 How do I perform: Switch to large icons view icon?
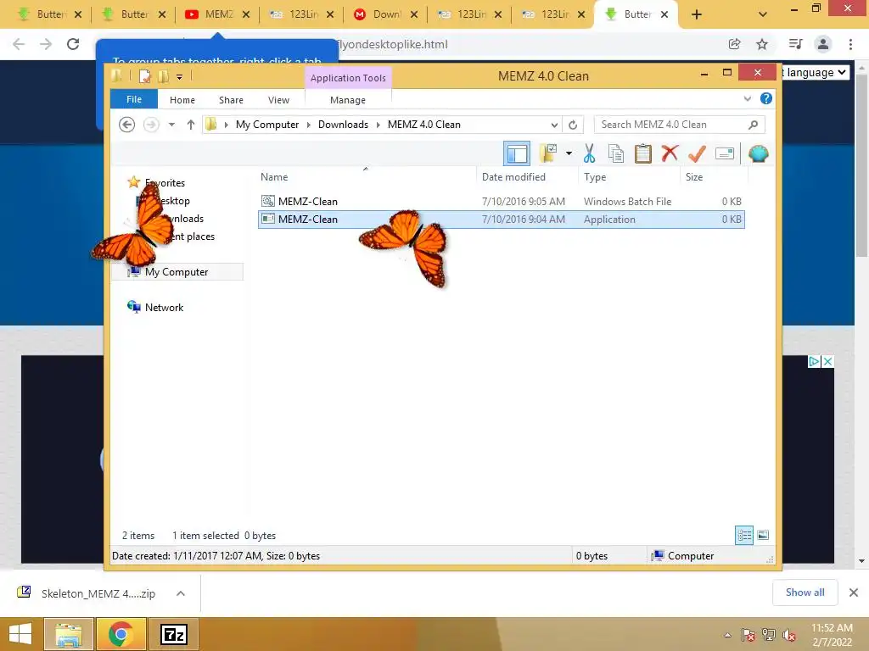(763, 535)
